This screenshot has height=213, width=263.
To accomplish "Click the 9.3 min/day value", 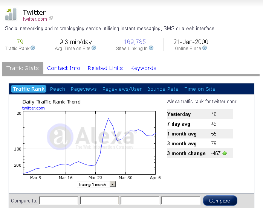I will pos(76,42).
